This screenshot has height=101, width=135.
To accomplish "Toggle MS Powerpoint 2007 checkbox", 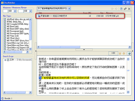I will [5, 33].
